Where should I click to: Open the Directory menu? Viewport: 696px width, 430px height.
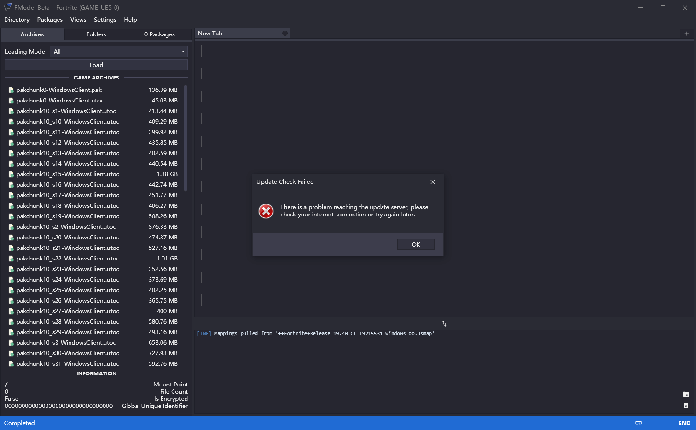(17, 20)
